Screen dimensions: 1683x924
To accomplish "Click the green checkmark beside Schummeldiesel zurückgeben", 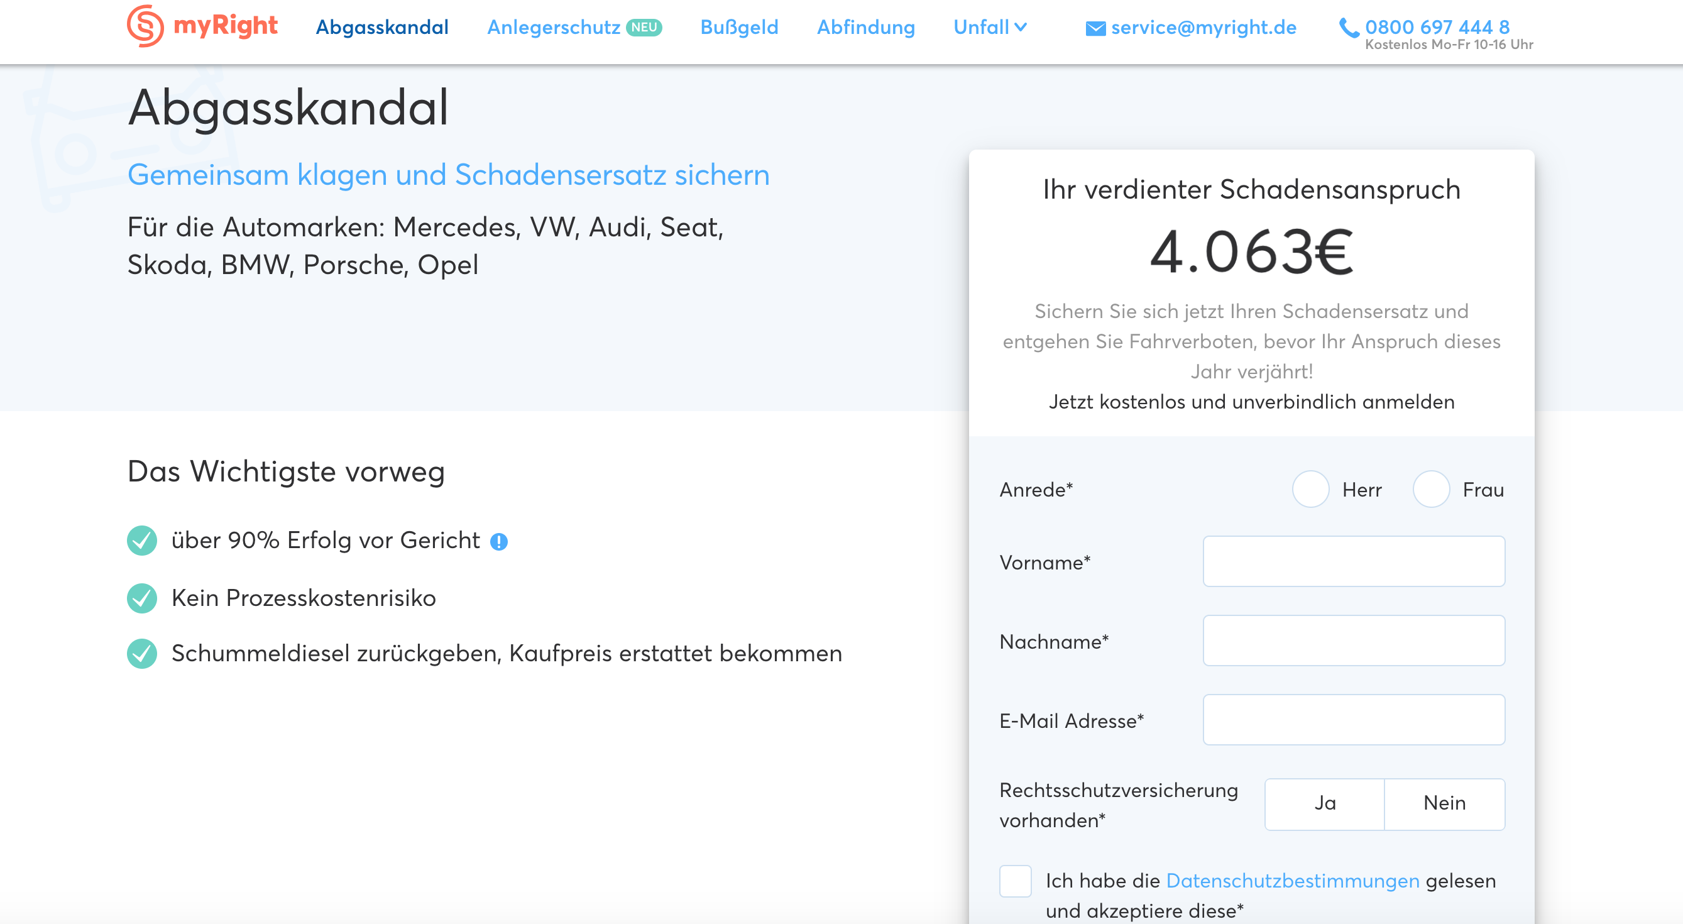I will (x=142, y=654).
